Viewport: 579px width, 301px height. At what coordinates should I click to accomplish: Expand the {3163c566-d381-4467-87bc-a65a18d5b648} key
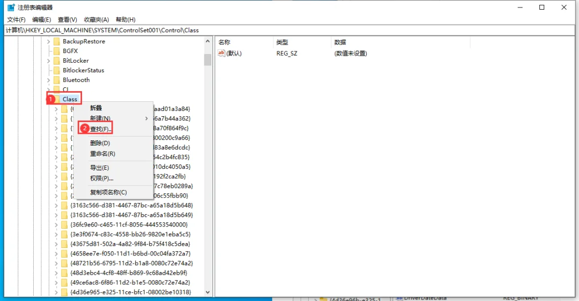[x=56, y=206]
